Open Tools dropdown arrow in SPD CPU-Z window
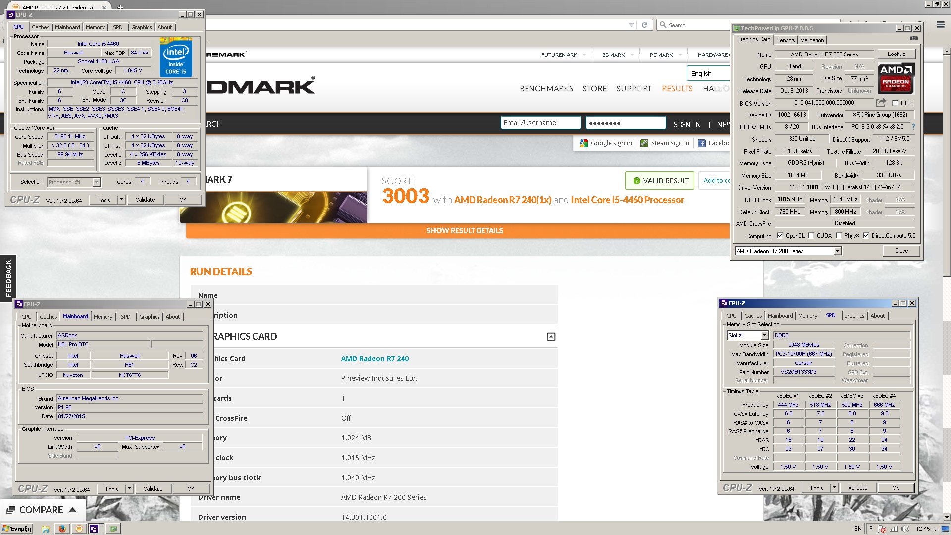The height and width of the screenshot is (535, 951). (835, 488)
